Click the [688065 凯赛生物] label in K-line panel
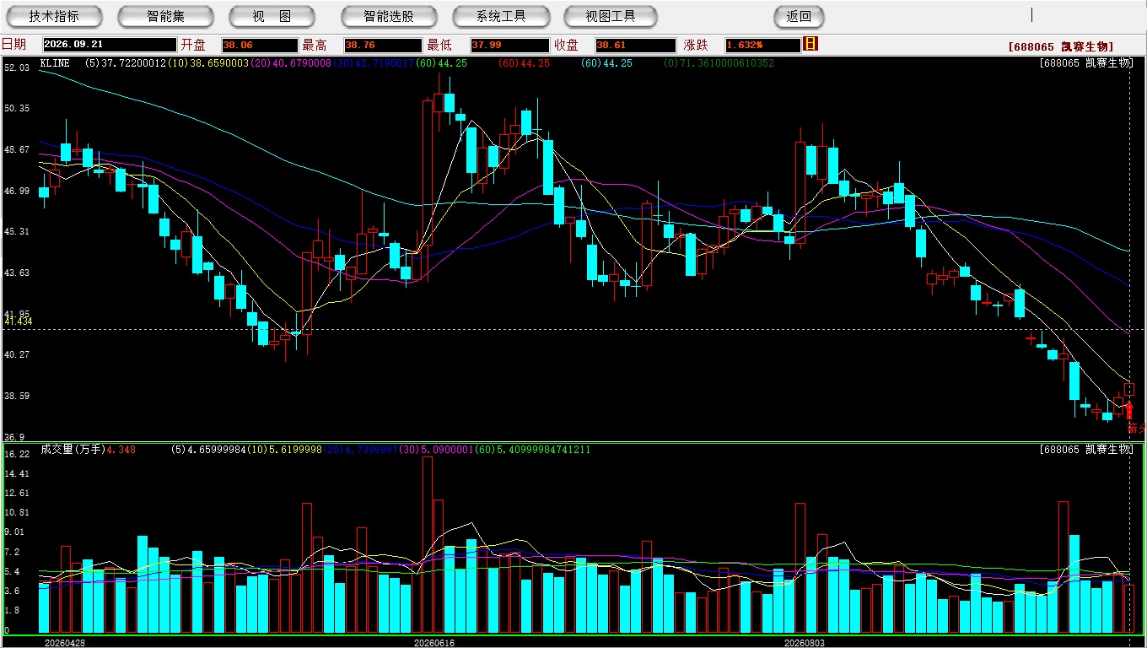 (1086, 62)
